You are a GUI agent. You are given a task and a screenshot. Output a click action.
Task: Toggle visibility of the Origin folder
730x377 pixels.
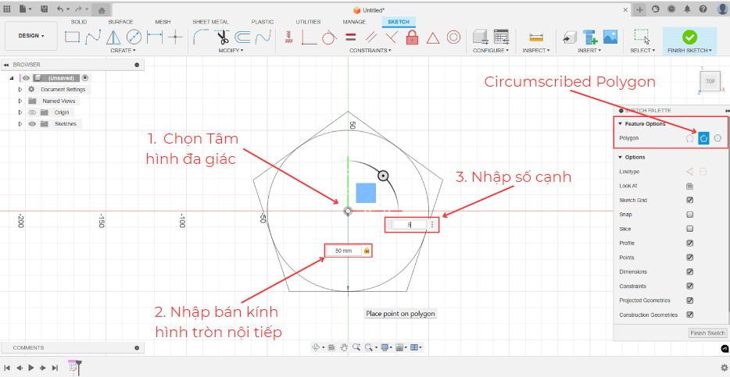(x=33, y=112)
